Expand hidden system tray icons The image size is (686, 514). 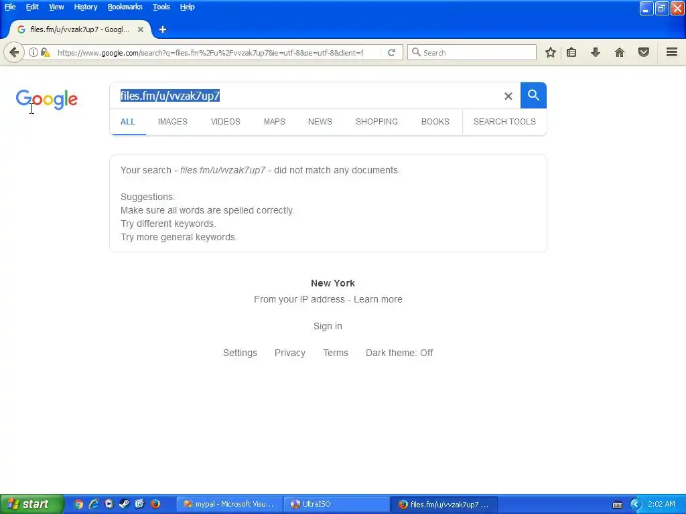[x=636, y=505]
